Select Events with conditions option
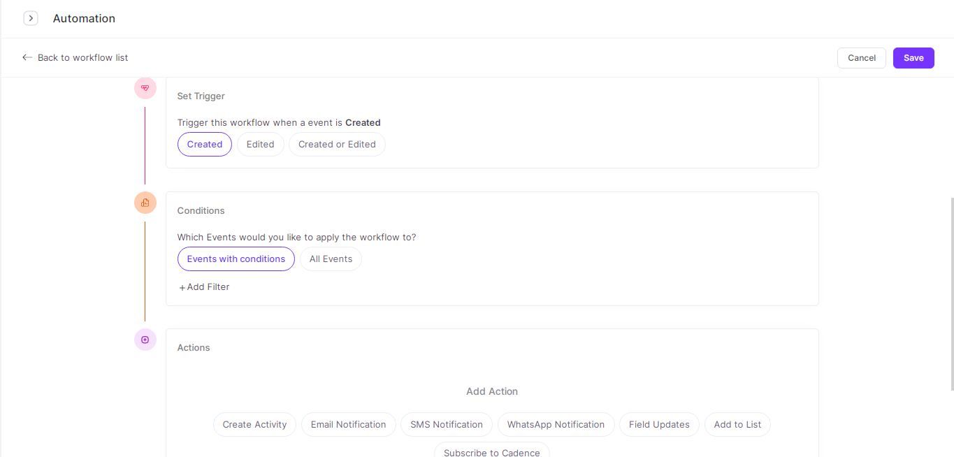 tap(236, 259)
